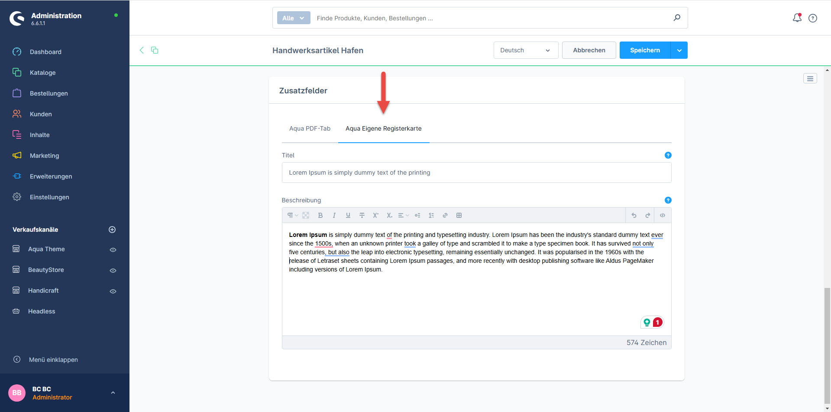Viewport: 831px width, 412px height.
Task: Switch the editor to code view
Action: click(662, 215)
